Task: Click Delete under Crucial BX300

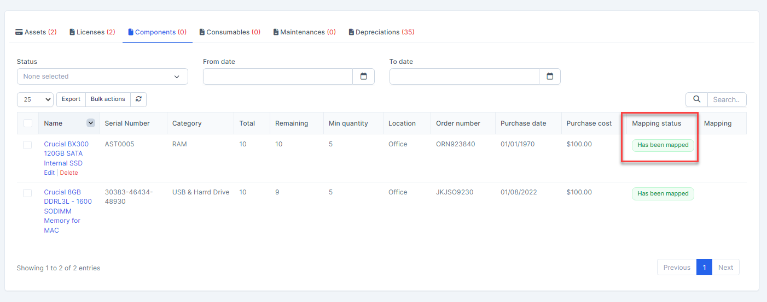Action: [x=69, y=173]
